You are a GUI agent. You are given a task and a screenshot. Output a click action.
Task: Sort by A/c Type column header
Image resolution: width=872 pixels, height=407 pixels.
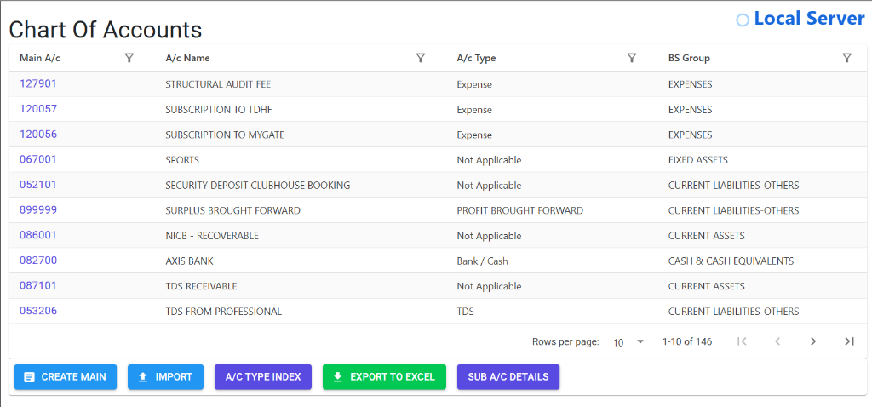[x=476, y=58]
